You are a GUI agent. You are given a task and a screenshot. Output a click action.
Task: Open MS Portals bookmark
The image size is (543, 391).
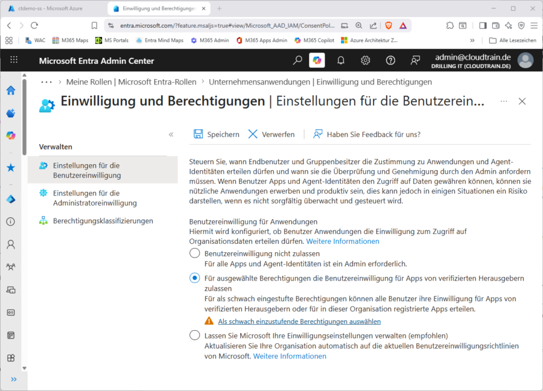pos(112,40)
